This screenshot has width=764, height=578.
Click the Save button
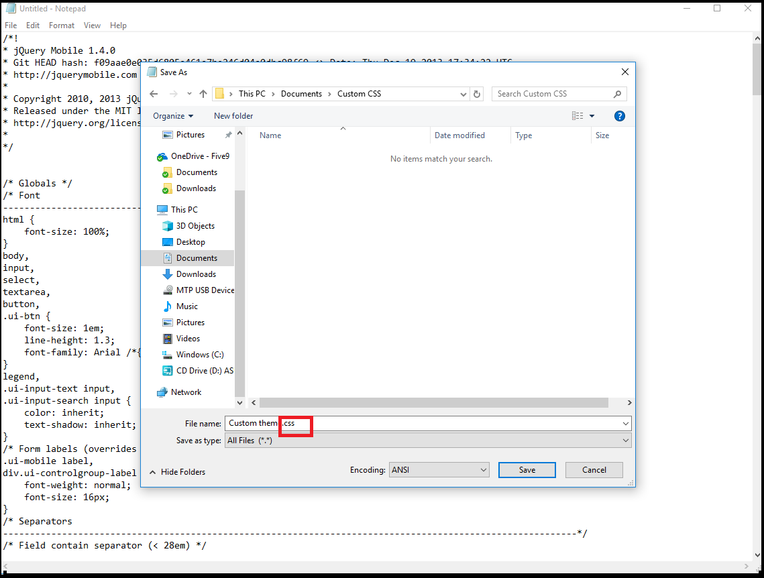527,470
